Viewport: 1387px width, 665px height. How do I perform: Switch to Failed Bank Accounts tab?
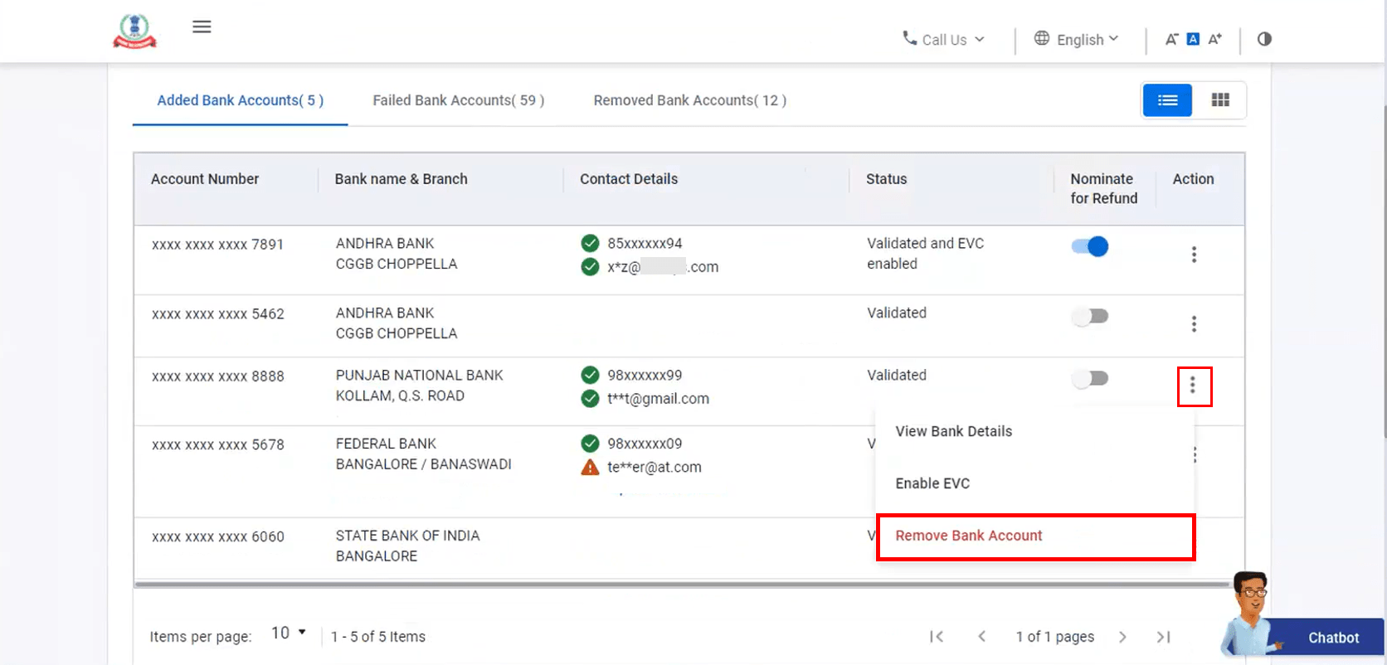[x=458, y=100]
